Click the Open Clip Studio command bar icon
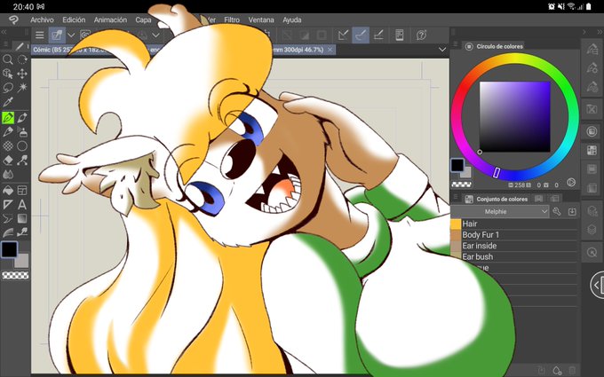604x377 pixels. coord(57,35)
